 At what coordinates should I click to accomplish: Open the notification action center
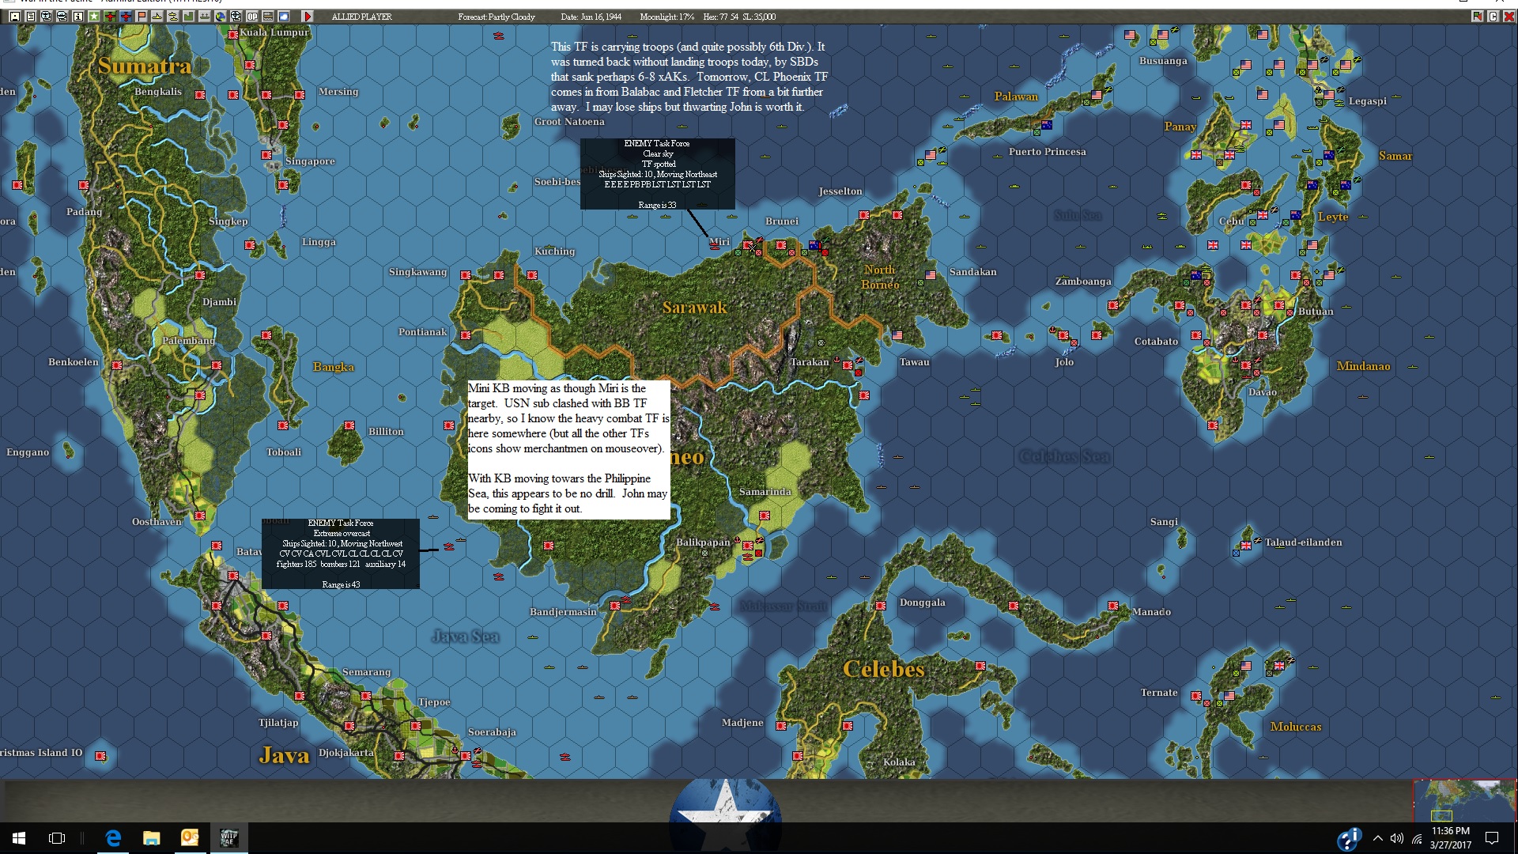(1492, 838)
